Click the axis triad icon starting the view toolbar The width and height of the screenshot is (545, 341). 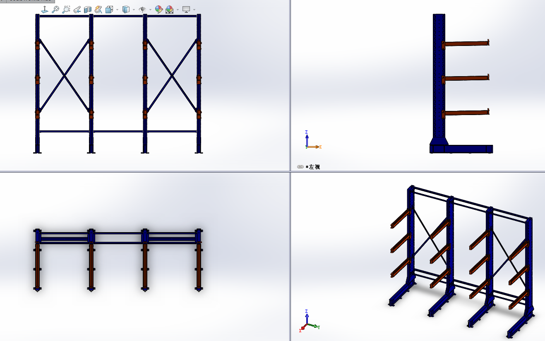(x=45, y=9)
